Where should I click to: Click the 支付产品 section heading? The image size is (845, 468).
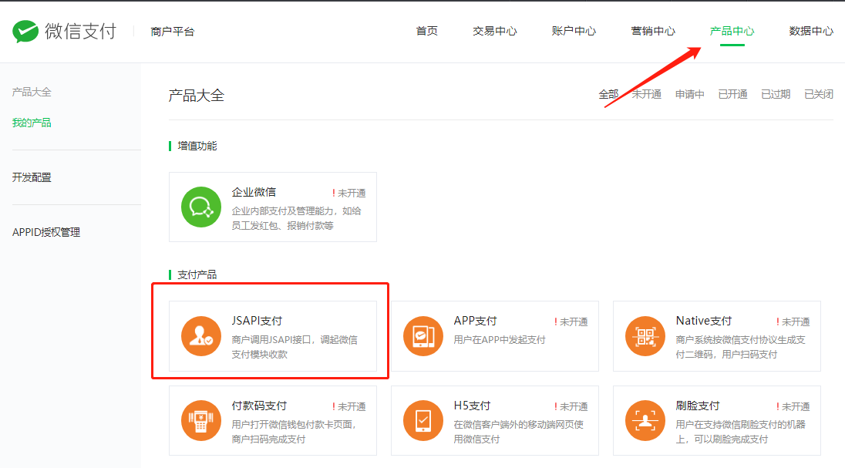197,275
